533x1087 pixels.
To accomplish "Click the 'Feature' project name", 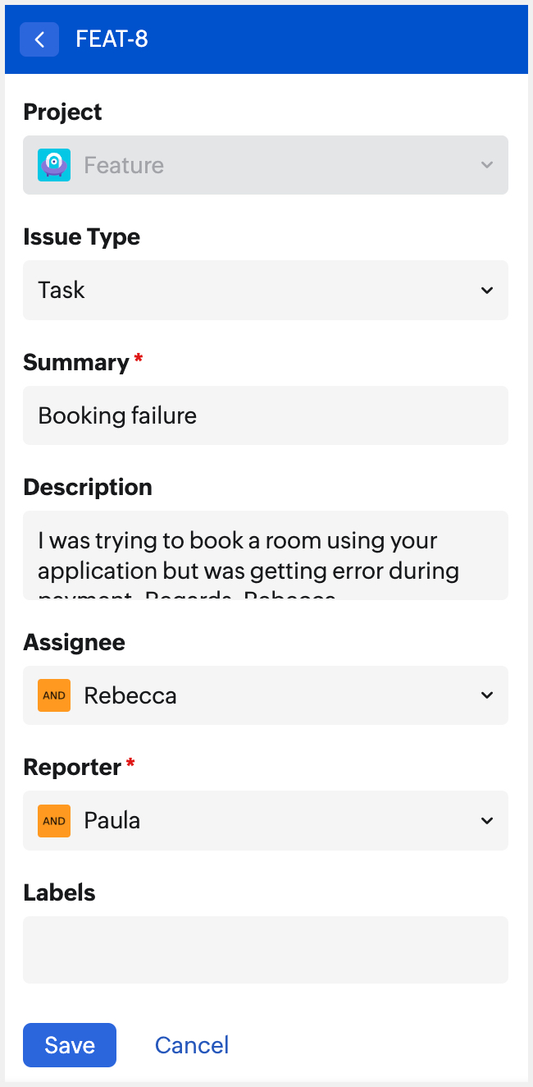I will click(124, 165).
